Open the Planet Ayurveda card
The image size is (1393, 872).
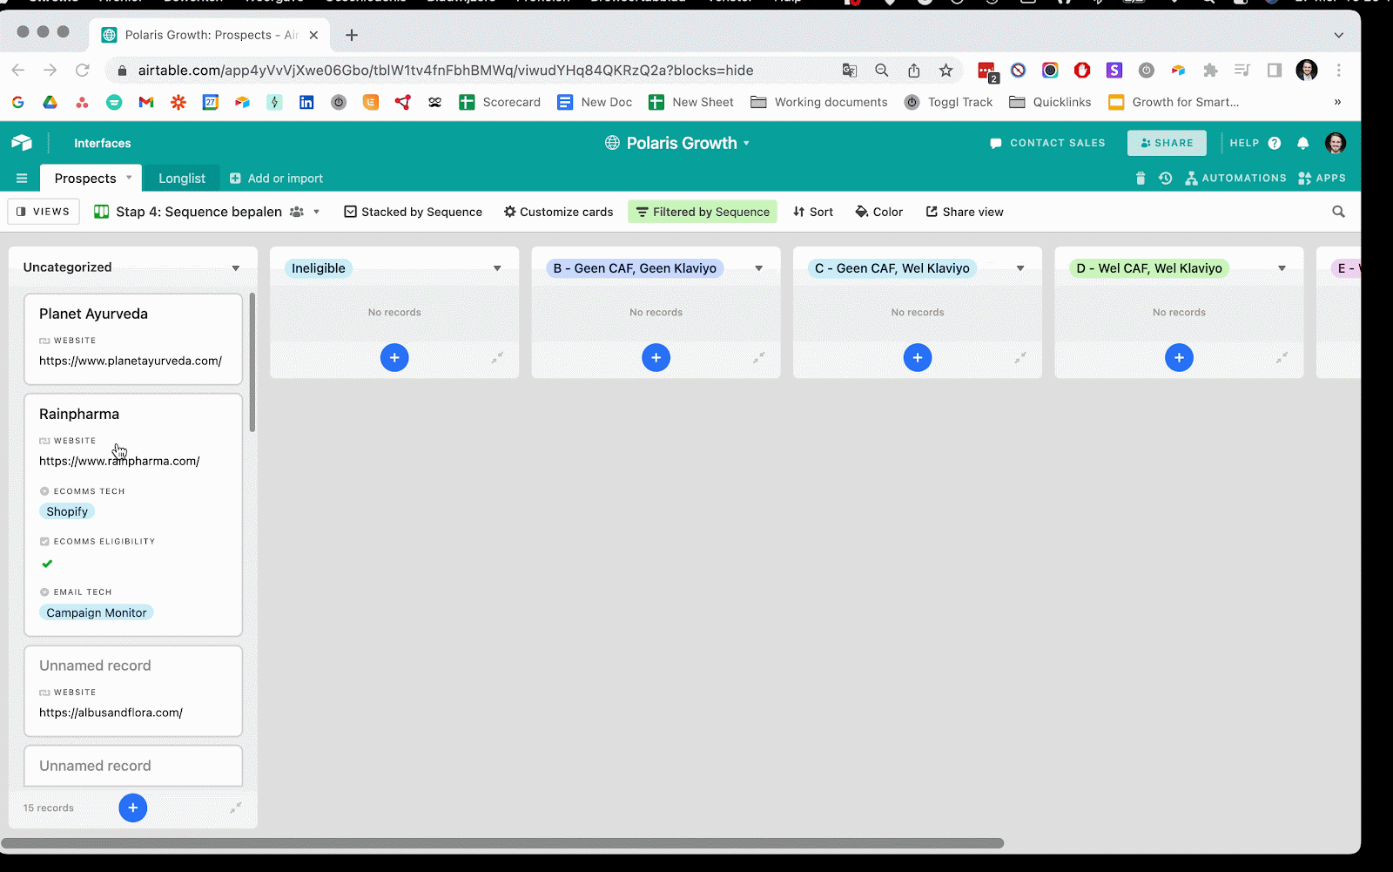133,339
